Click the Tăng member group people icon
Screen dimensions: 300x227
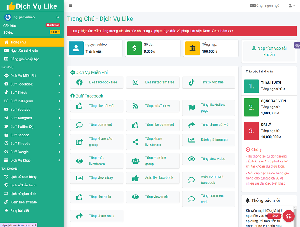click(135, 161)
